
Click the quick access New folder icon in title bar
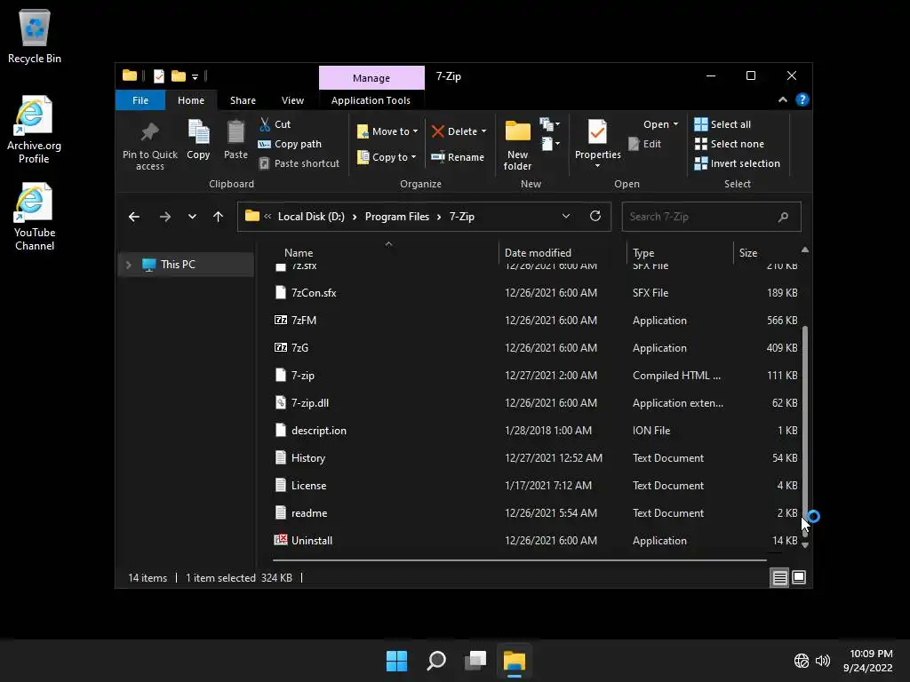tap(178, 76)
